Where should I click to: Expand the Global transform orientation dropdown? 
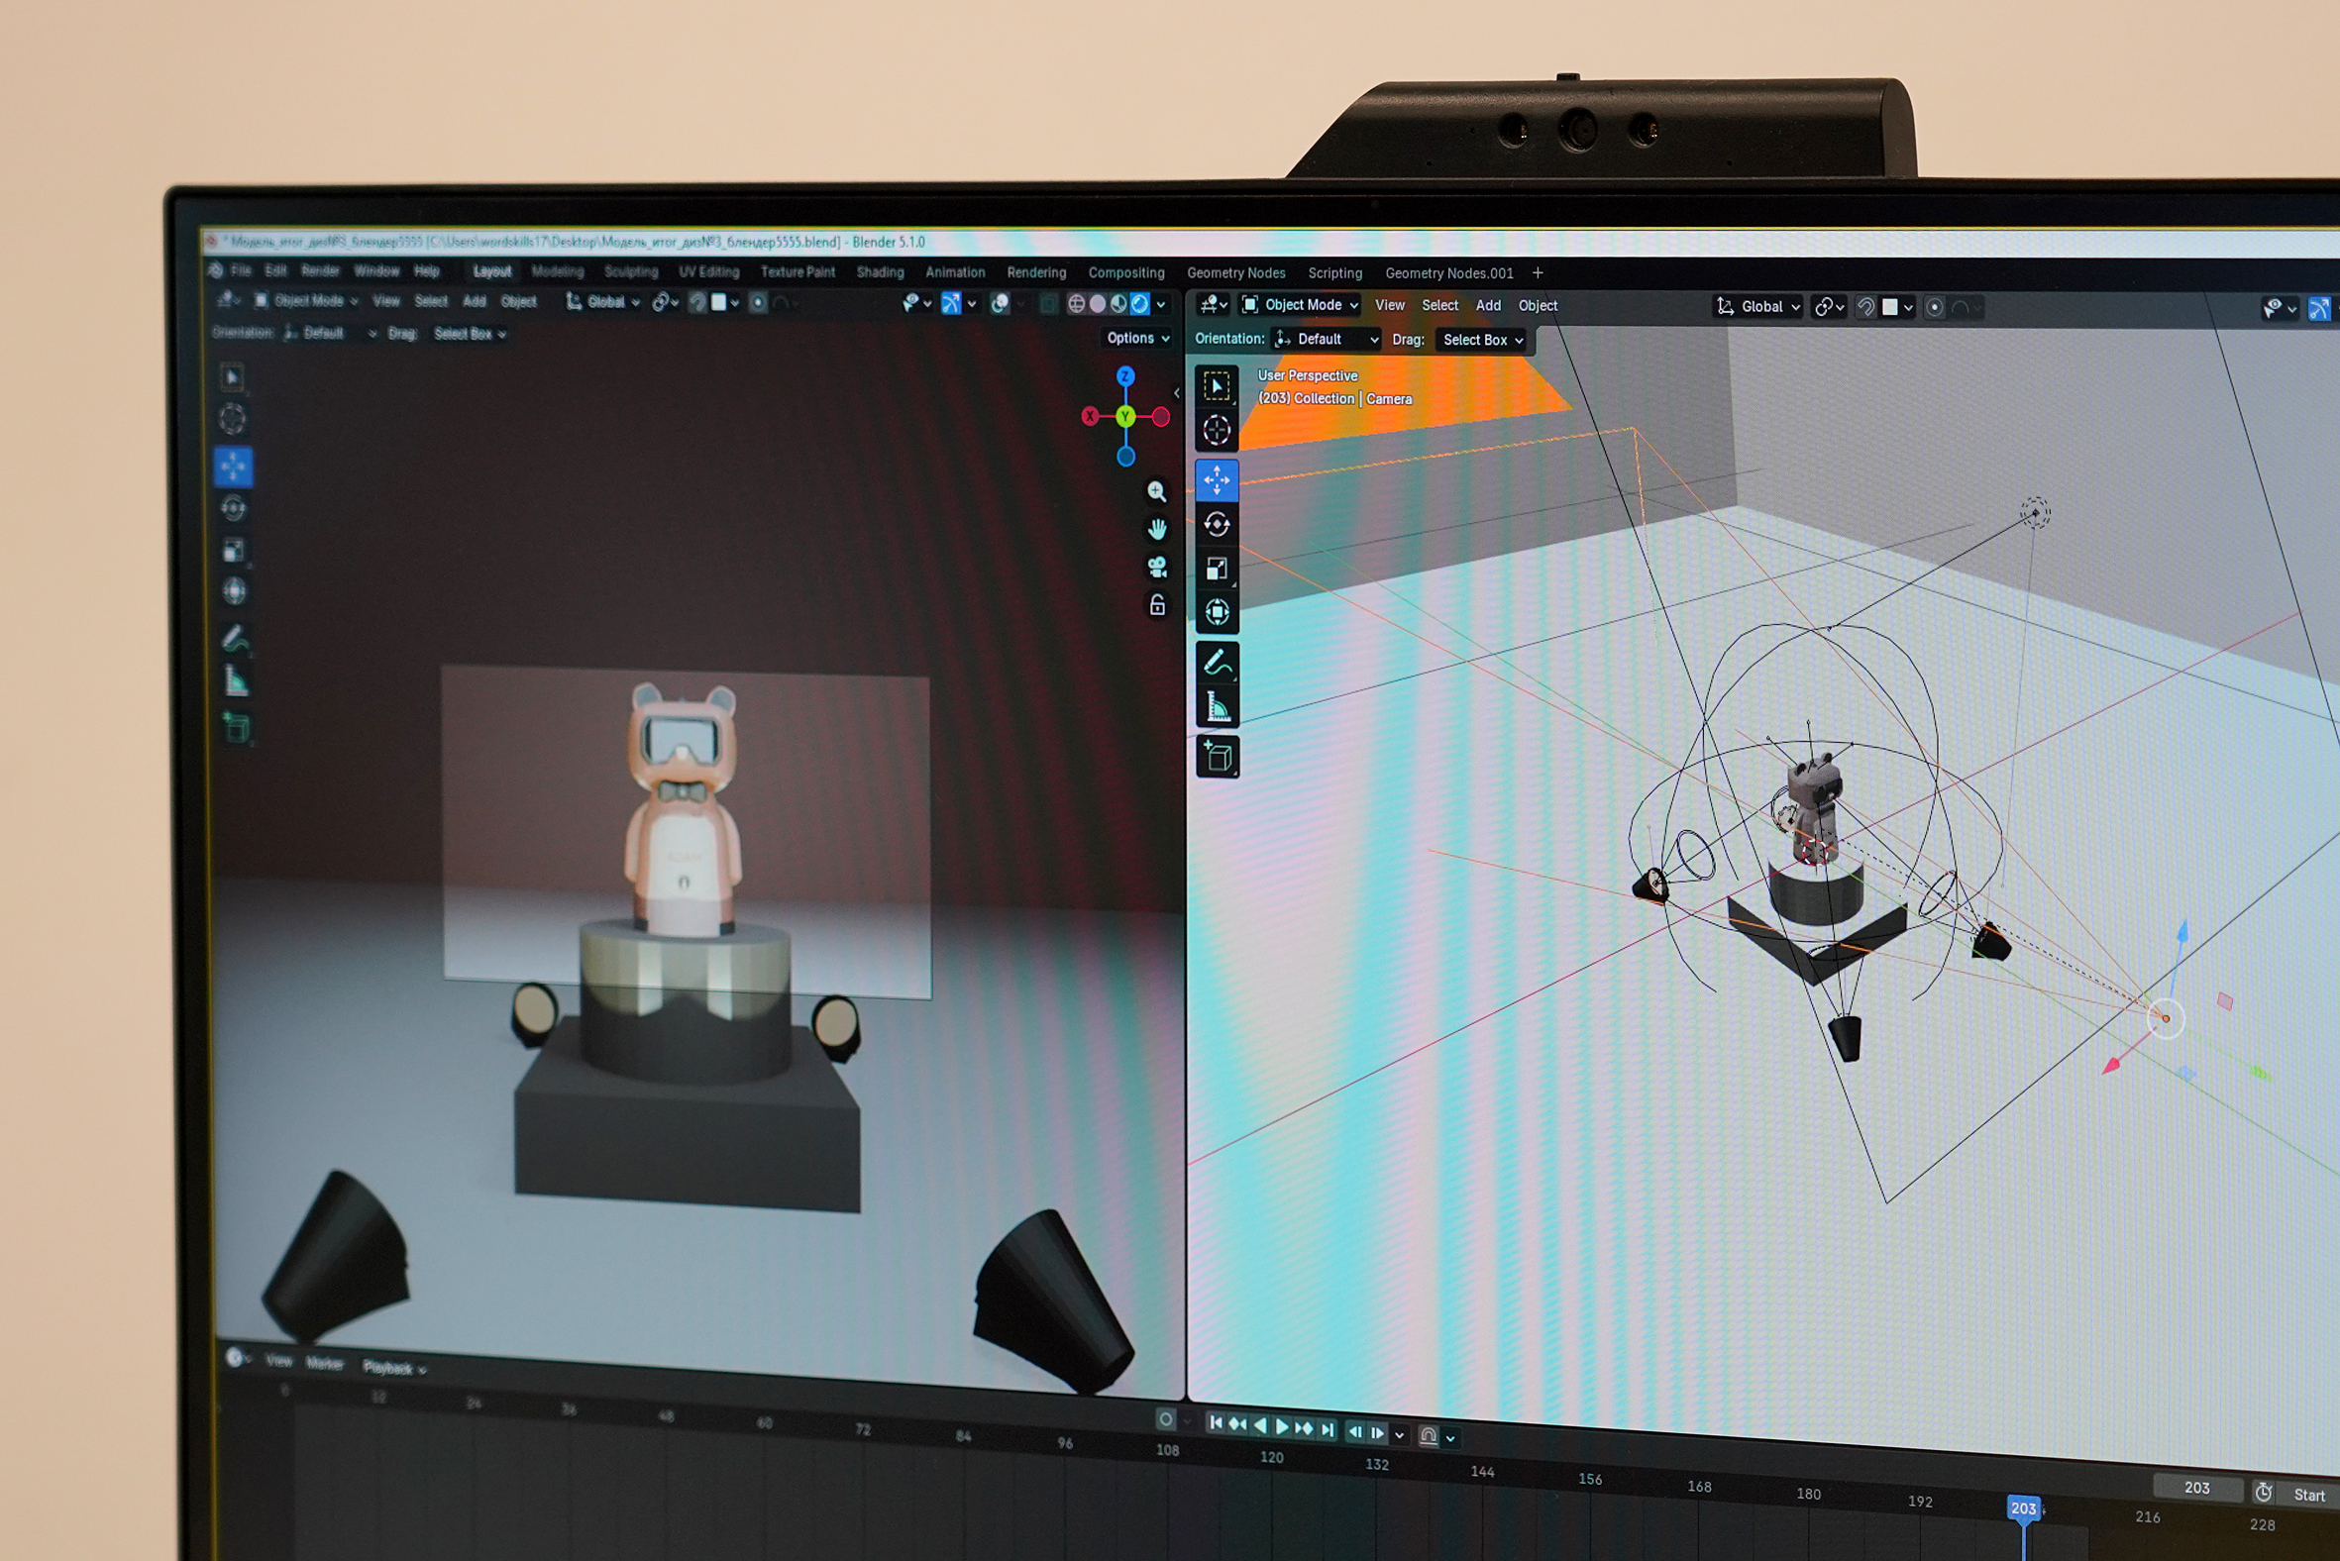[x=1759, y=307]
